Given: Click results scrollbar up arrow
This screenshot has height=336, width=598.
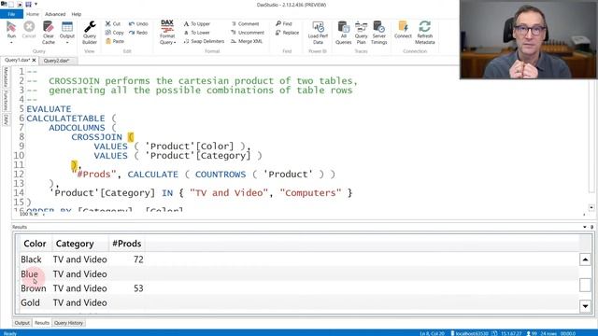Looking at the screenshot, I should tap(585, 259).
